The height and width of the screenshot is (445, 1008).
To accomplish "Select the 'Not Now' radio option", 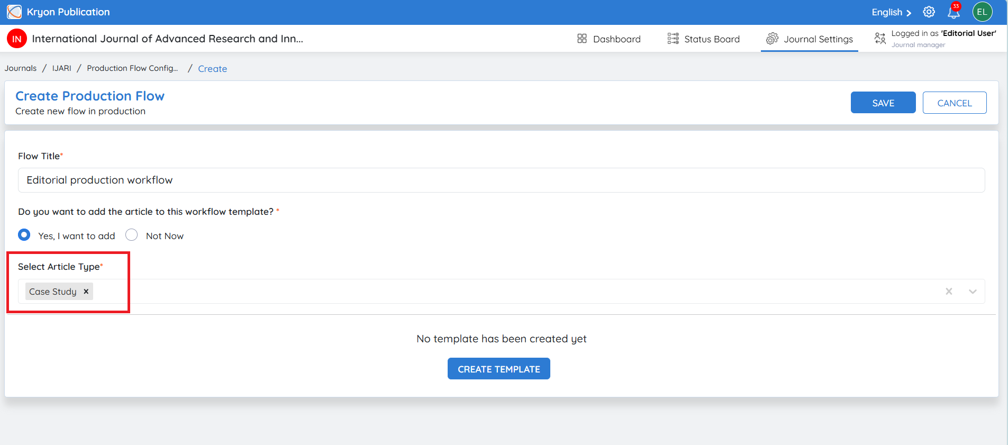I will coord(132,235).
